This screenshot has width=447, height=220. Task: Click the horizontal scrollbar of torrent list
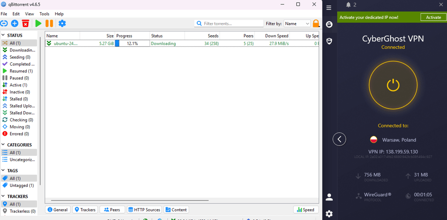(130, 200)
